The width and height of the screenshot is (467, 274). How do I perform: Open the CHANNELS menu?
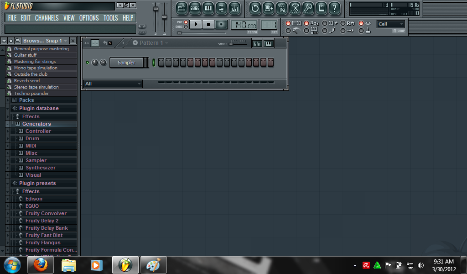tap(47, 18)
